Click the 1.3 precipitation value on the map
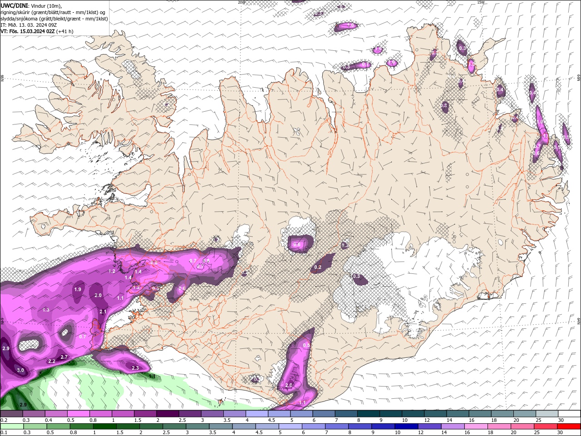Image resolution: width=581 pixels, height=436 pixels. 46,310
